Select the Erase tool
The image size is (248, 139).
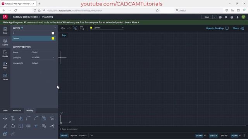point(5,126)
